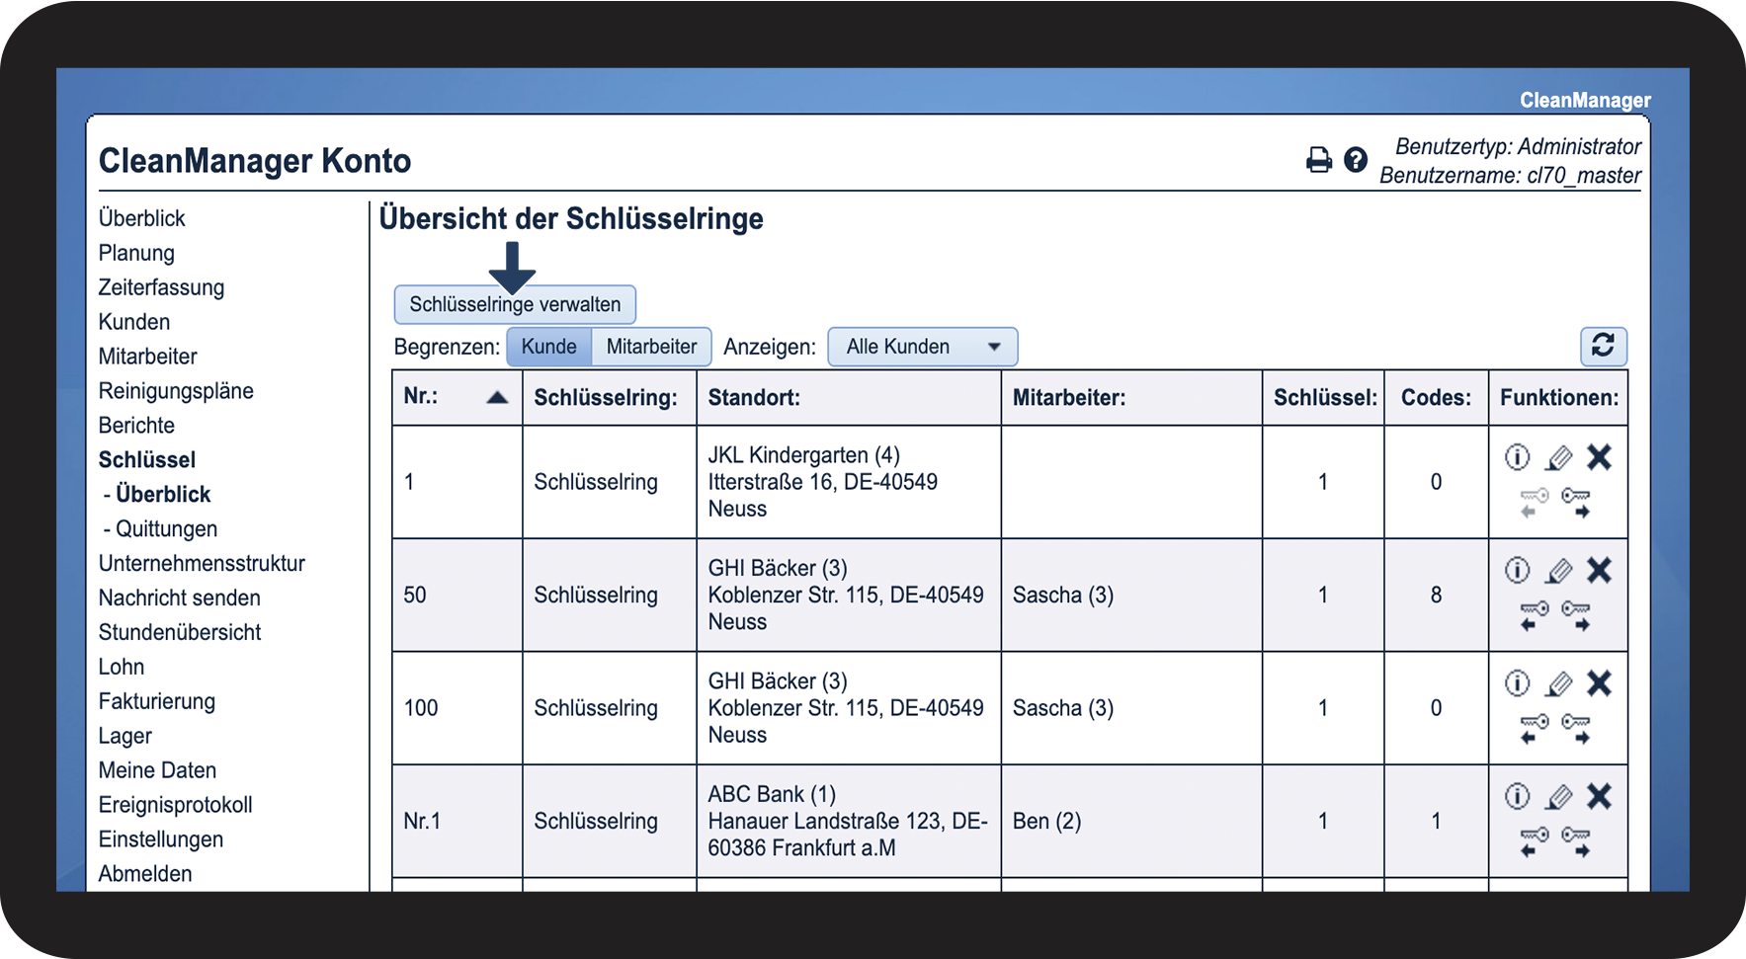
Task: Open Reinigungspläne in sidebar
Action: click(176, 391)
